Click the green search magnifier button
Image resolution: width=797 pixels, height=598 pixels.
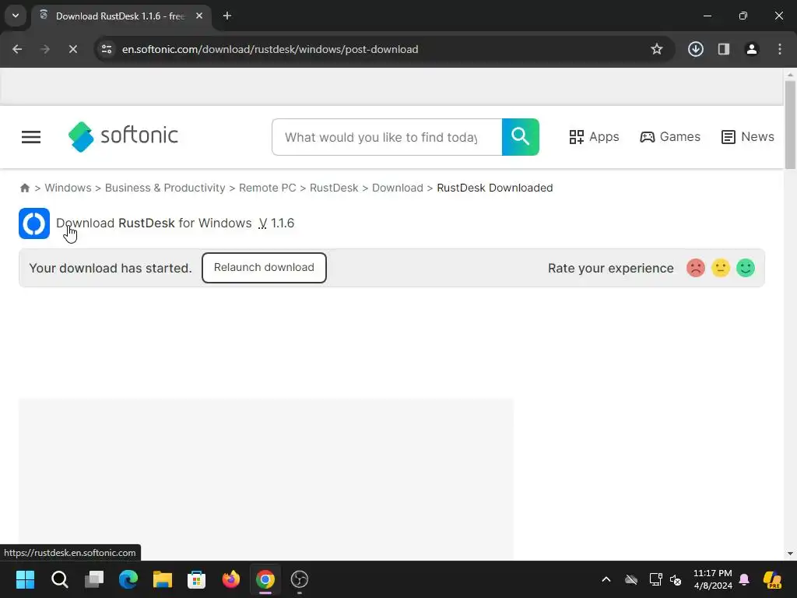(520, 137)
